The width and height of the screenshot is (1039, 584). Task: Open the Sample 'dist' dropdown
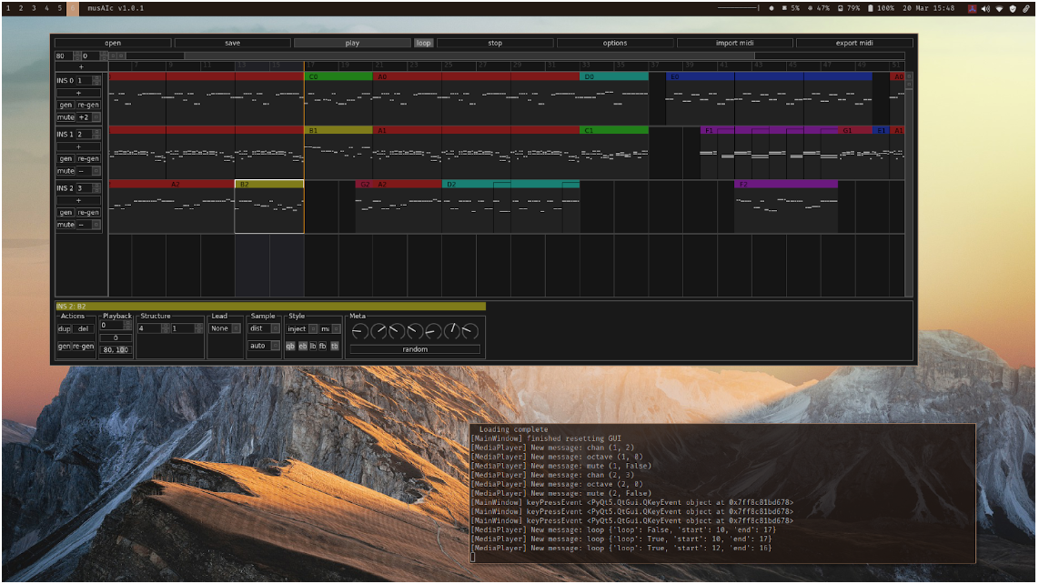[x=264, y=328]
